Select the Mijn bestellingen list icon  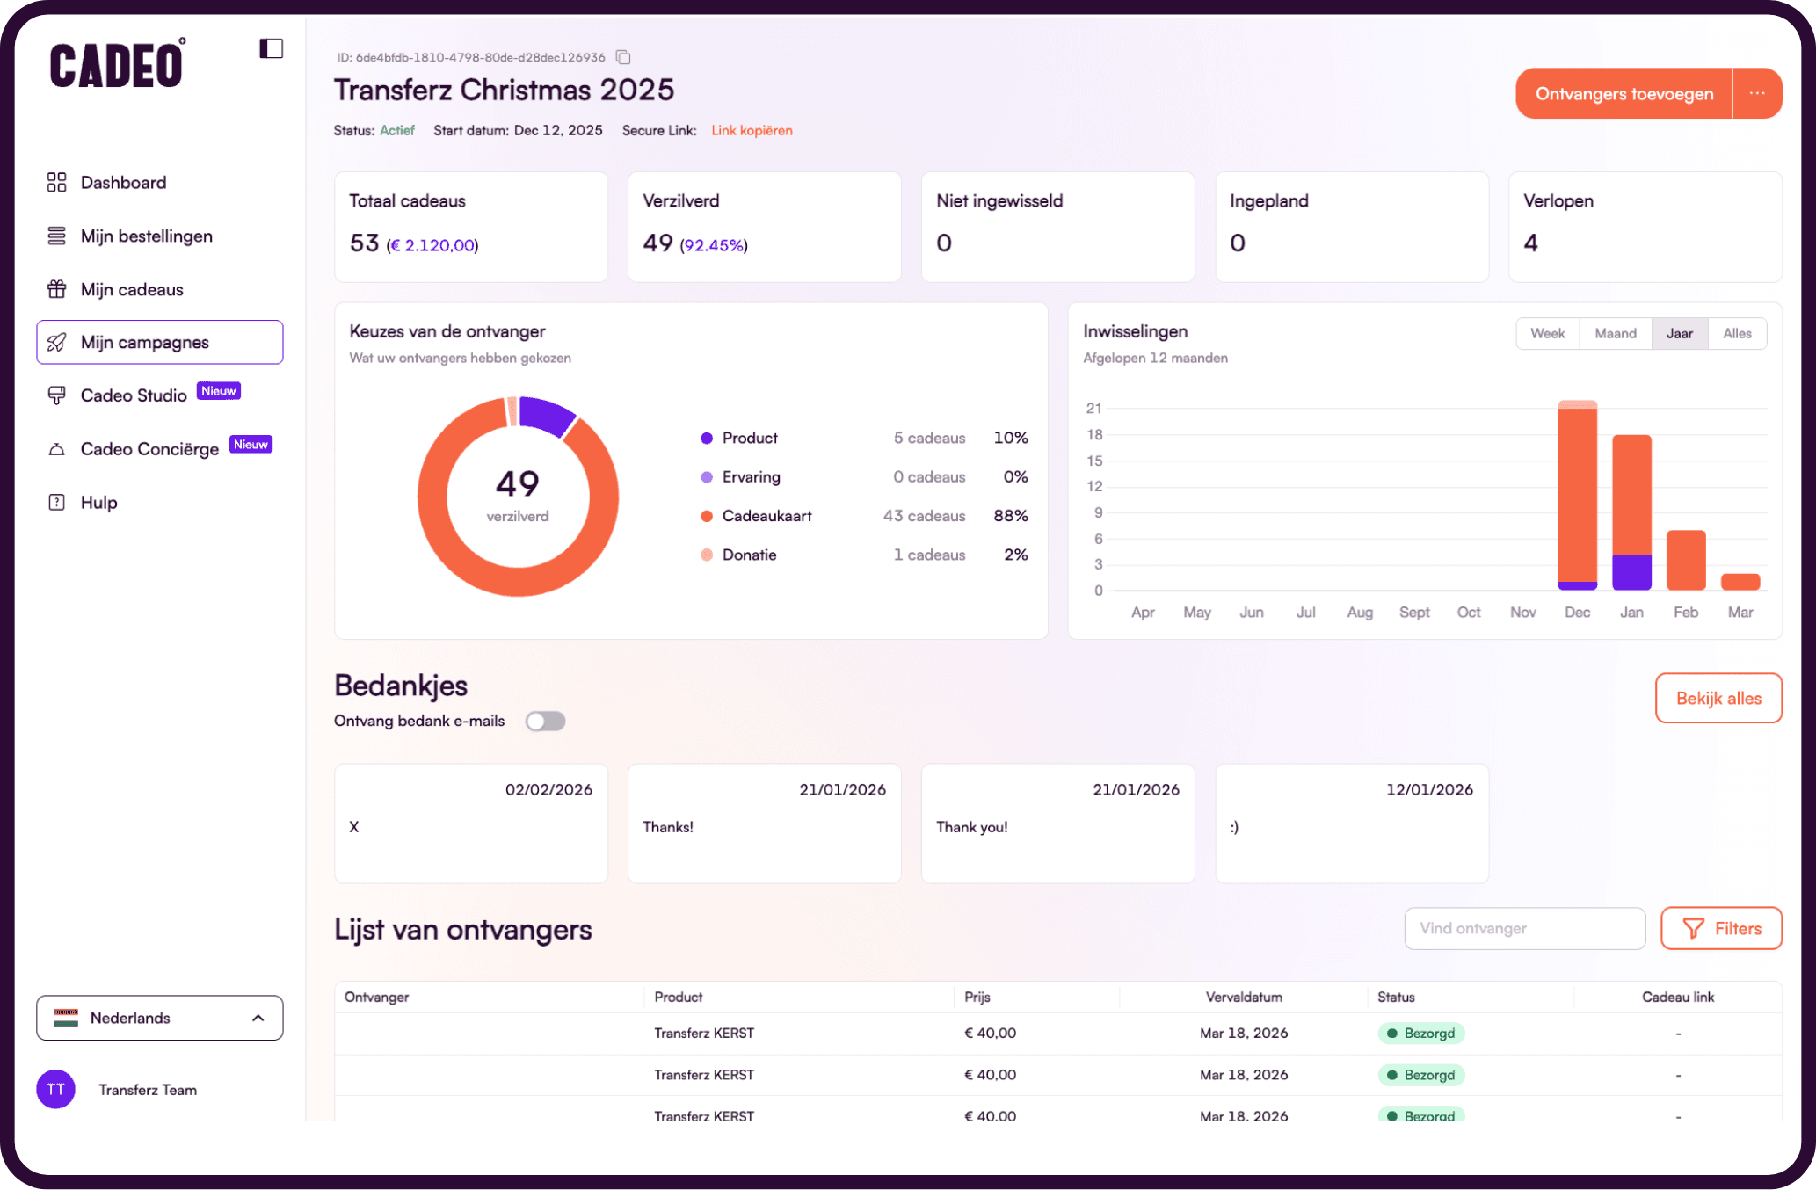click(57, 236)
